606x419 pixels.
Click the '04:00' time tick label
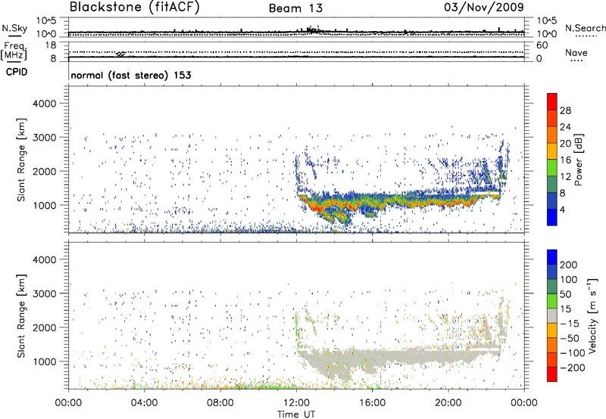tap(144, 403)
